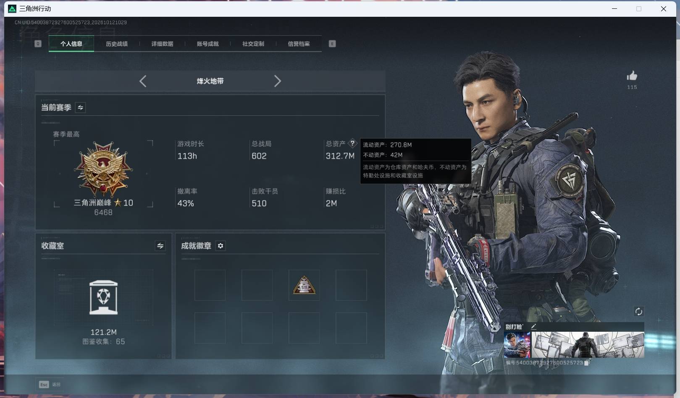Click the thumbs-up like icon

click(x=632, y=76)
